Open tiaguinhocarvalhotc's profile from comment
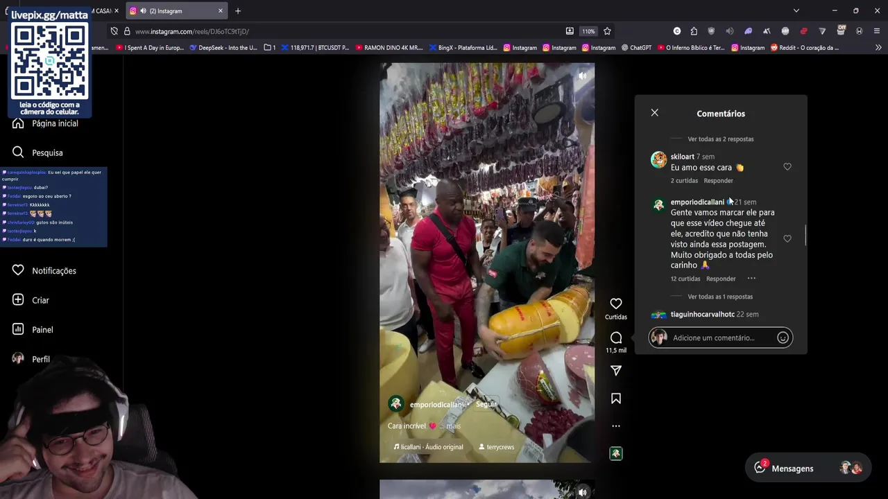The image size is (888, 499). point(703,314)
